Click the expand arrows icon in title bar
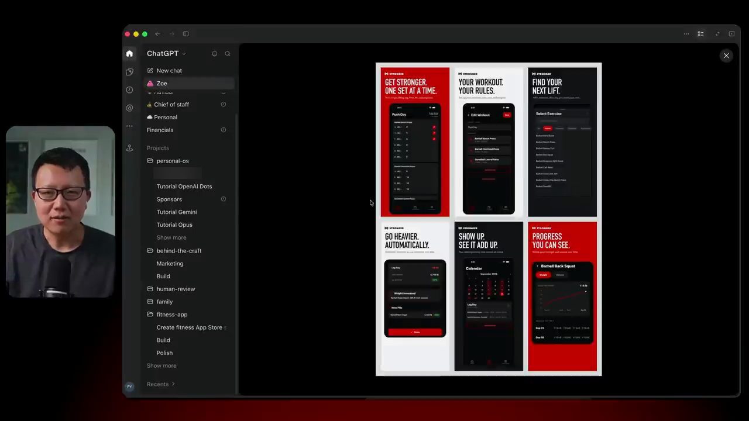Image resolution: width=749 pixels, height=421 pixels. pos(717,34)
